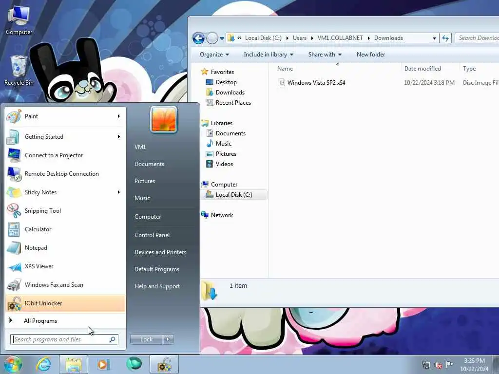Expand Paint recent files arrow

[119, 116]
